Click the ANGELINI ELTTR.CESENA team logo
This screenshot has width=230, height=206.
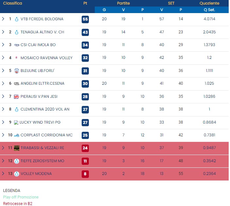pyautogui.click(x=17, y=84)
